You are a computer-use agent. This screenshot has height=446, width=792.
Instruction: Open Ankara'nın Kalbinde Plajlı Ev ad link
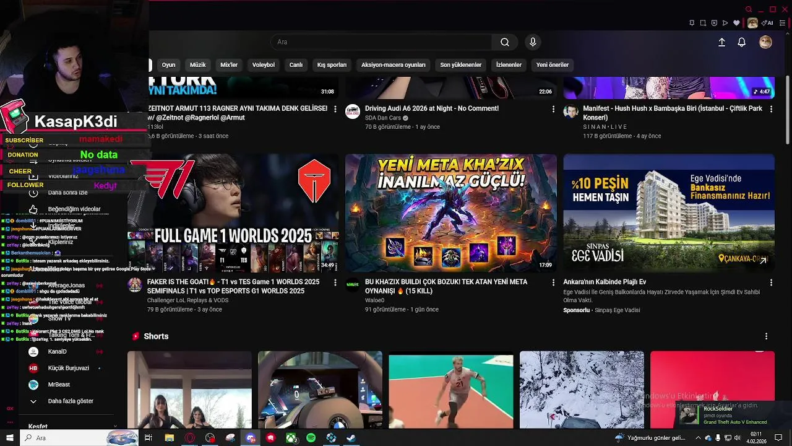pos(605,282)
